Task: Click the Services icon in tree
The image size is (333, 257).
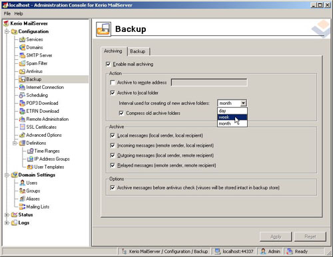Action: (22, 39)
